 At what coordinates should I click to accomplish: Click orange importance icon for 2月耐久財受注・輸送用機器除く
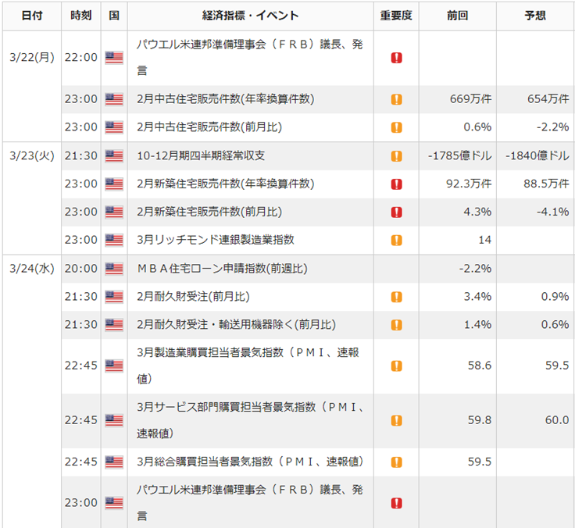pos(396,325)
